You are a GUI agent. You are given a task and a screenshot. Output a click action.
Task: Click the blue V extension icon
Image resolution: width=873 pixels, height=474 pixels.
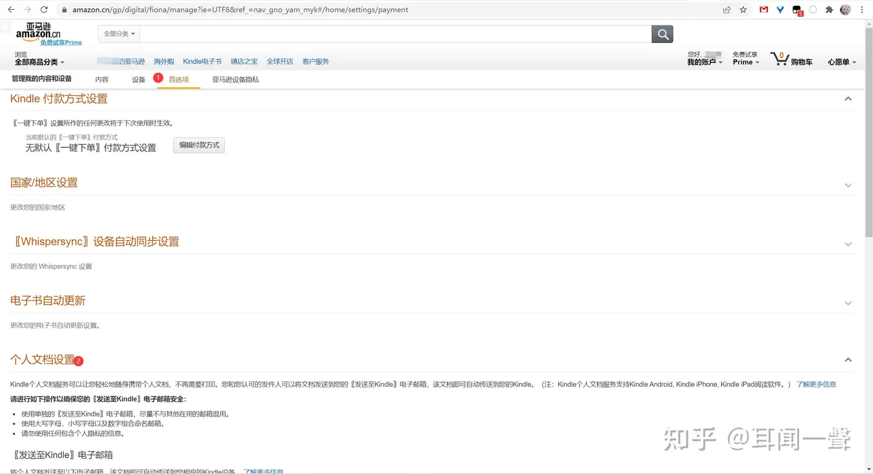[780, 10]
